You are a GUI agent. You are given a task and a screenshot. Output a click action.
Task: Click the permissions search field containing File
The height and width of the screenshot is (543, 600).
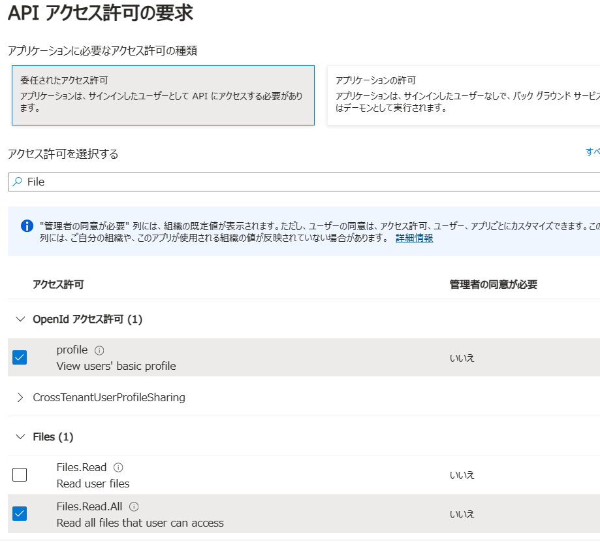304,182
